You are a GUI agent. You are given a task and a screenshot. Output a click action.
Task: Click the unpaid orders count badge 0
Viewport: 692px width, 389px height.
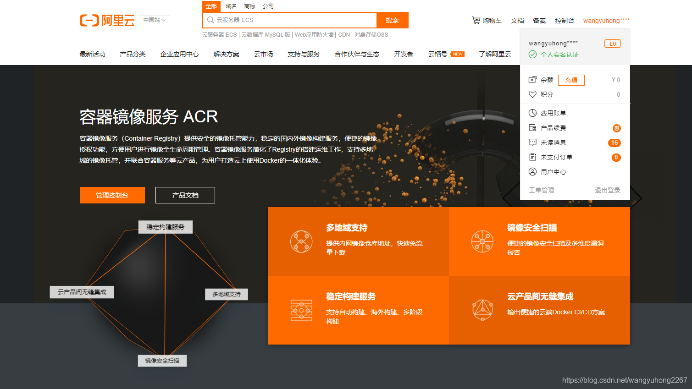pos(616,158)
